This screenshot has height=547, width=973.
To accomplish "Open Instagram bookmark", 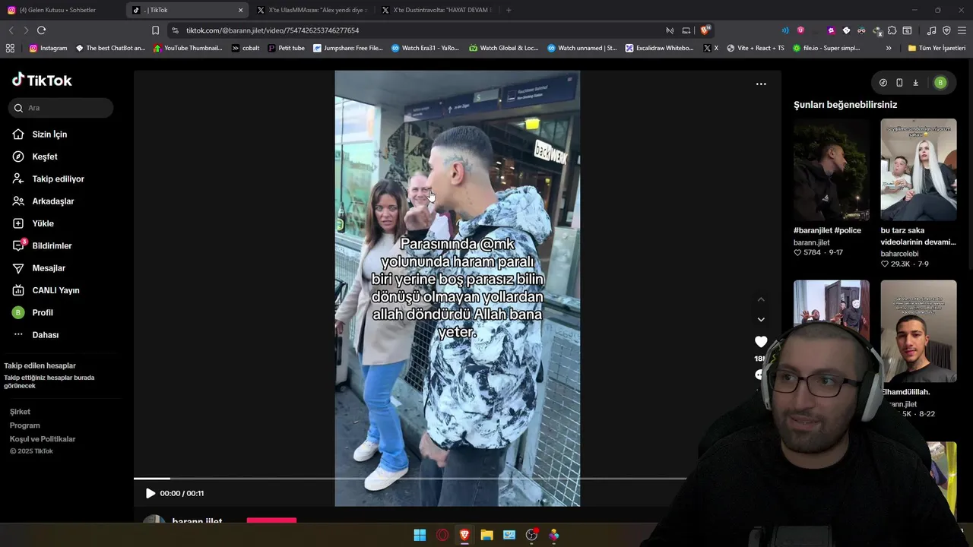I will pos(48,48).
